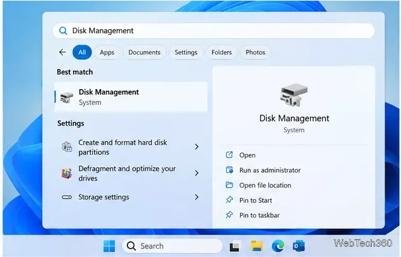Click the Storage settings drive icon

[x=67, y=197]
